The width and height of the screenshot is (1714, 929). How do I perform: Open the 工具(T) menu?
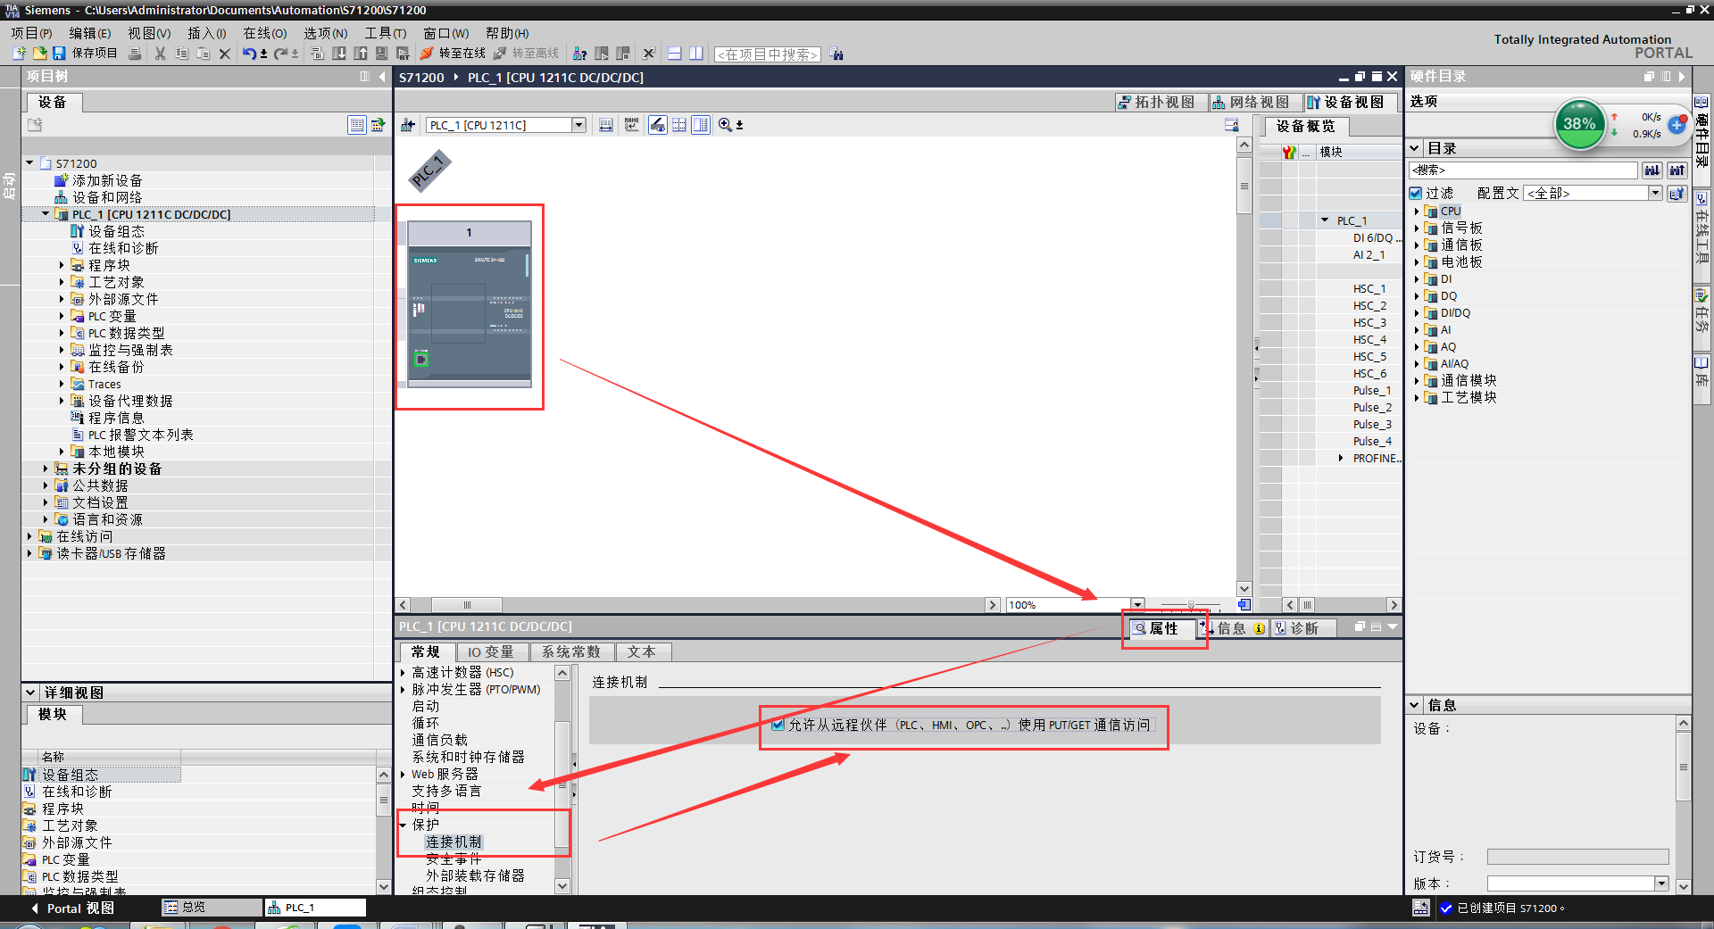coord(386,33)
